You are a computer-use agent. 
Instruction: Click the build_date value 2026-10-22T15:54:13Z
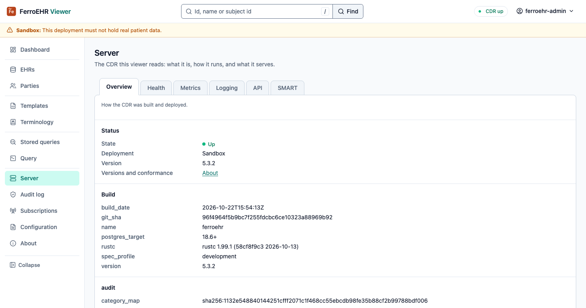[233, 208]
